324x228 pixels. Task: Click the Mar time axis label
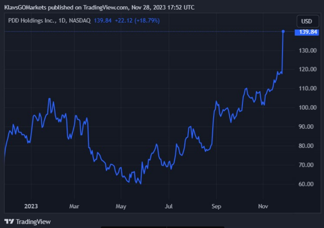[x=74, y=206]
